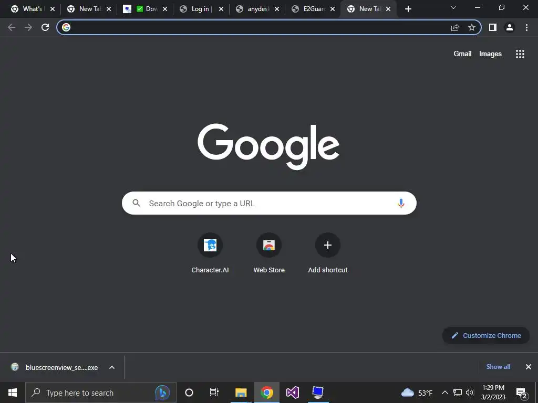Close the Log in tab

221,9
